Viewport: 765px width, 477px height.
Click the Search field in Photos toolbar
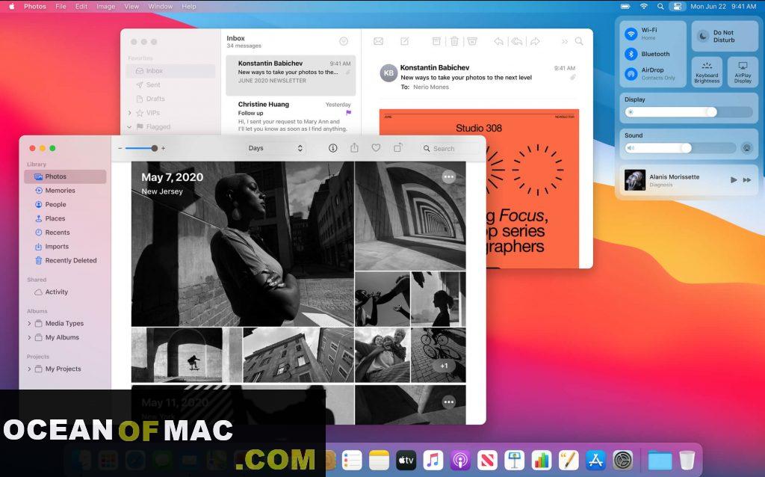click(448, 149)
